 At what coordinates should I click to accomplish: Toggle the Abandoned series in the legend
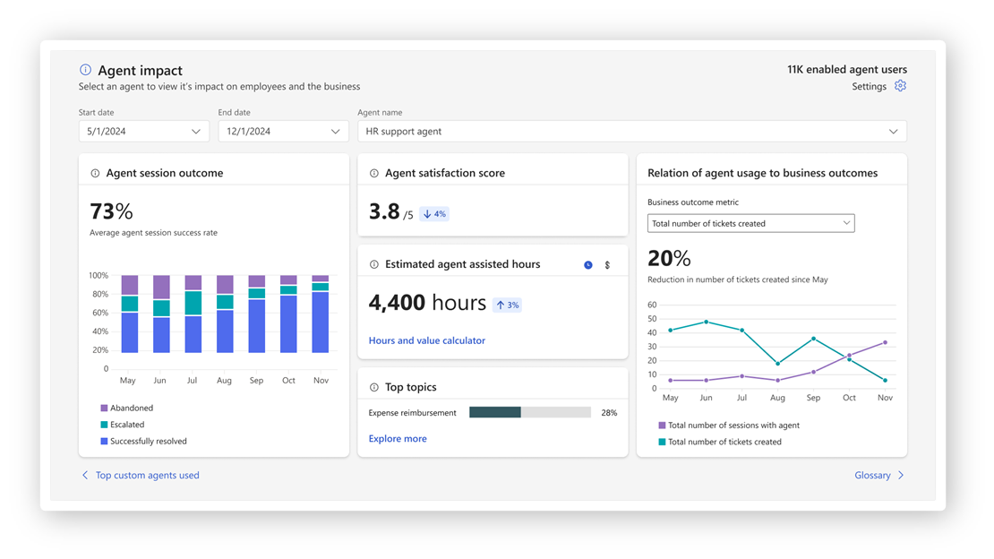click(124, 408)
